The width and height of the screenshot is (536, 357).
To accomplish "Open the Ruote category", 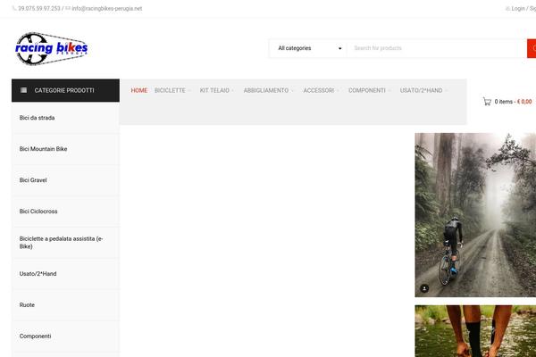I will (65, 305).
